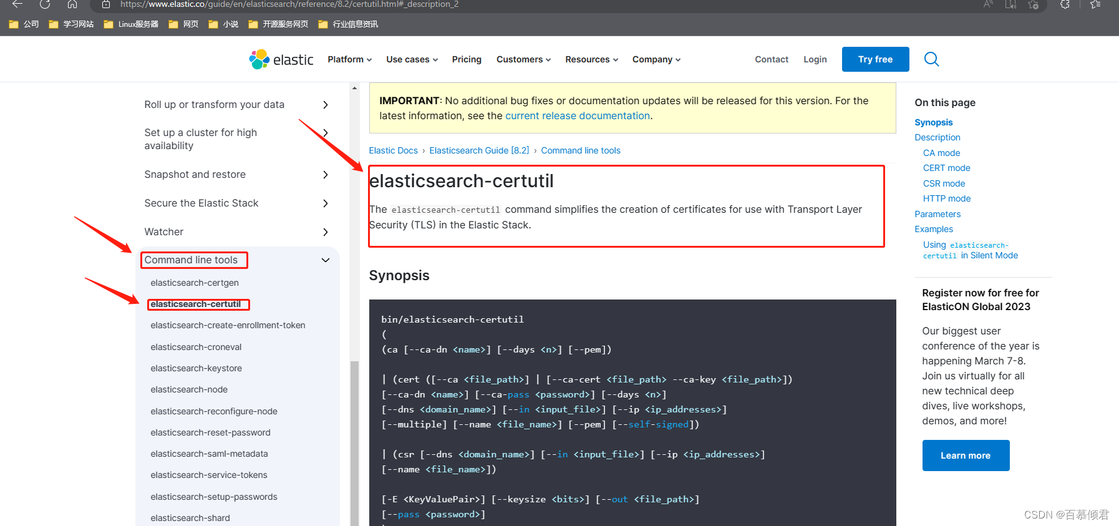This screenshot has height=526, width=1119.
Task: Open the 行业信息资讯 bookmarks folder
Action: [x=348, y=24]
